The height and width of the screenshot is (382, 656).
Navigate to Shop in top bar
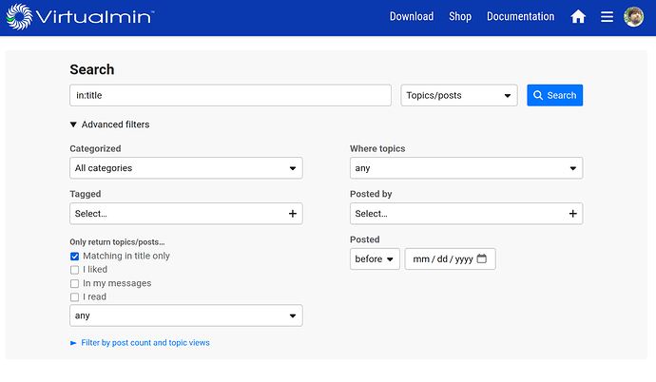click(460, 17)
